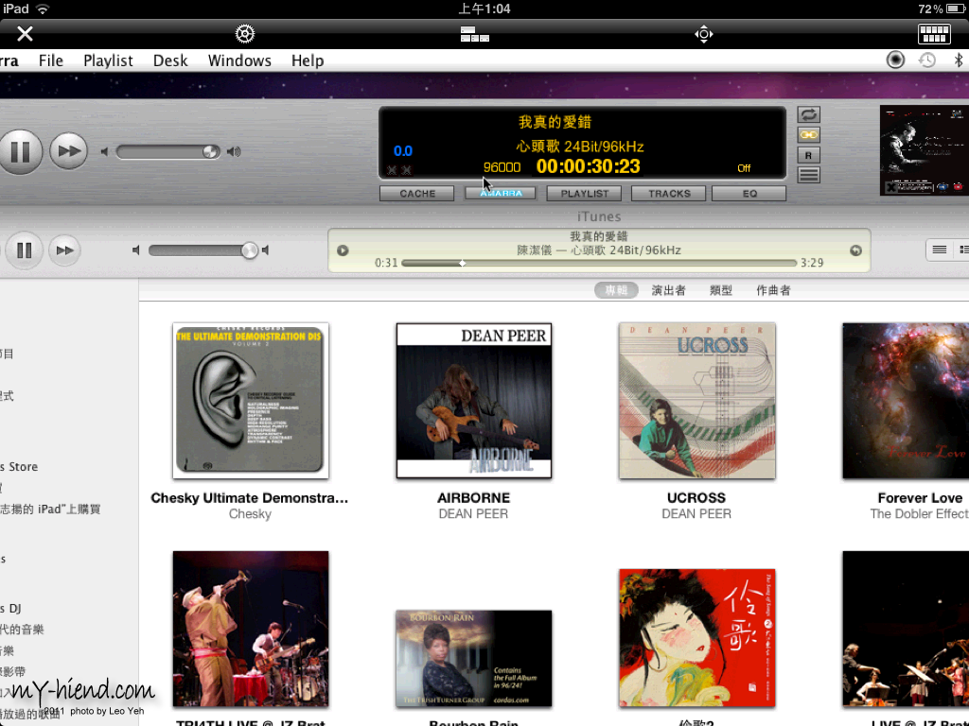This screenshot has height=726, width=969.
Task: Adjust the Amarra volume slider
Action: coord(168,152)
